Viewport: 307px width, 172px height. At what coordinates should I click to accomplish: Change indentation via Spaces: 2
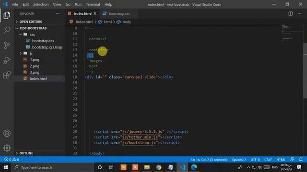(x=239, y=160)
